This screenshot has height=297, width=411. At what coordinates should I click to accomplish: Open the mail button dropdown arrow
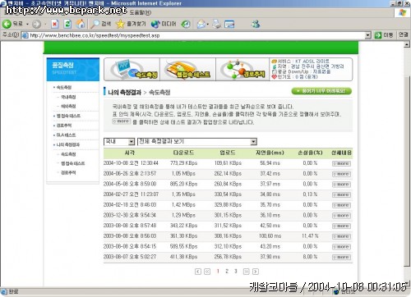[x=208, y=25]
